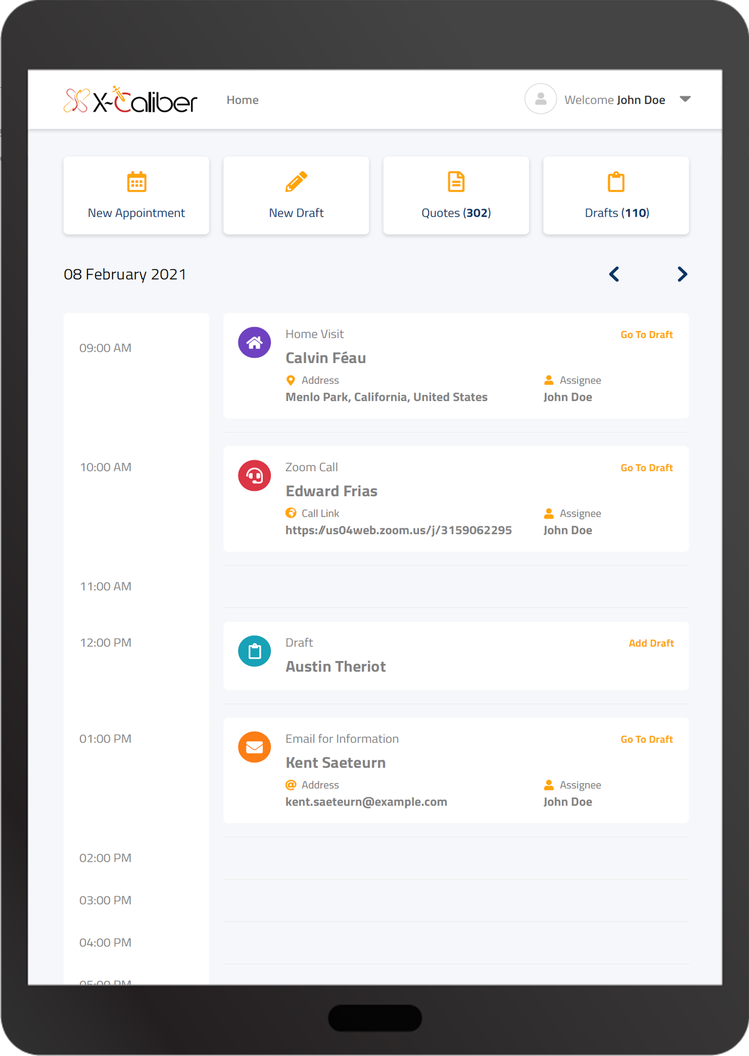The image size is (749, 1056).
Task: Click the orange Email envelope icon
Action: click(x=254, y=747)
